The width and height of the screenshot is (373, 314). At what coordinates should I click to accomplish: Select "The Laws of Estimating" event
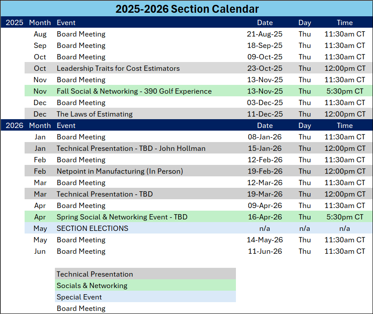[x=94, y=114]
